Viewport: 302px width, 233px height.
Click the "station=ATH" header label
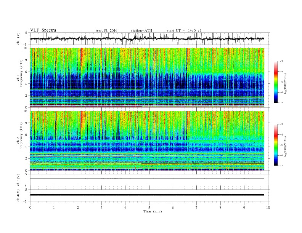point(141,30)
